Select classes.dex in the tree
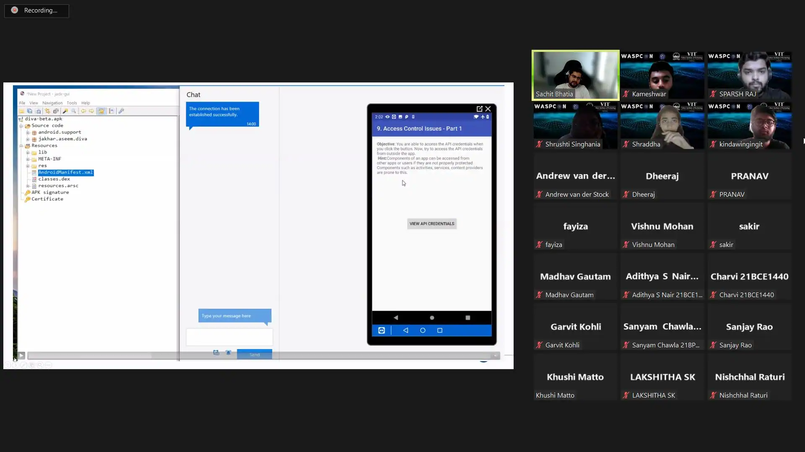The width and height of the screenshot is (805, 452). point(54,179)
